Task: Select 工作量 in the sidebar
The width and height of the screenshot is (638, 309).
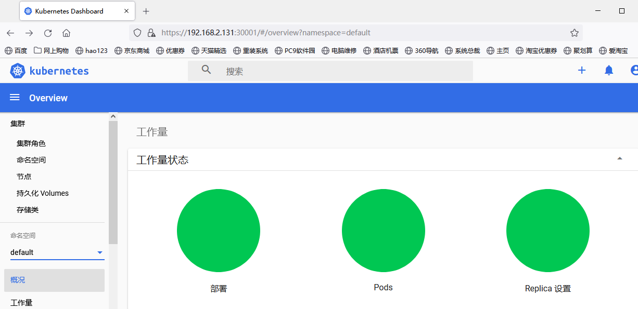Action: [21, 302]
